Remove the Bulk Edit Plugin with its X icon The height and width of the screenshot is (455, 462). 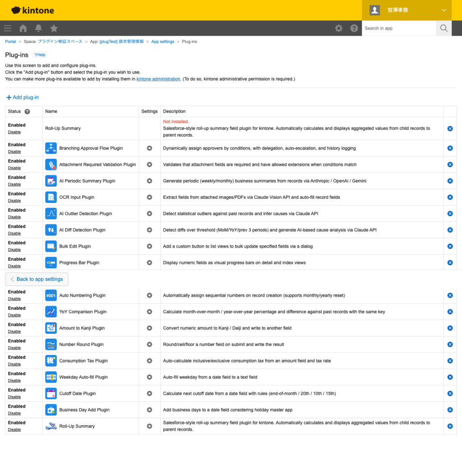pos(450,246)
